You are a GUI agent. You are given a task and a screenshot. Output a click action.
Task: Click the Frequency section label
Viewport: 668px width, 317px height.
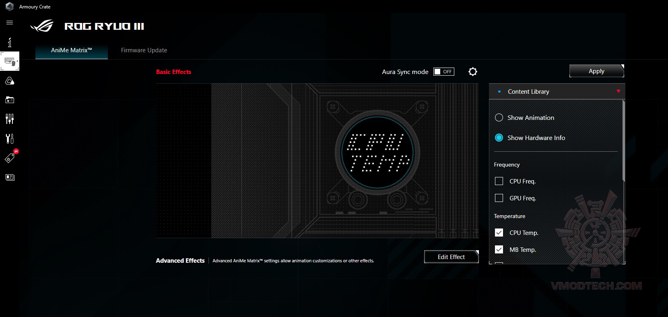pos(507,165)
